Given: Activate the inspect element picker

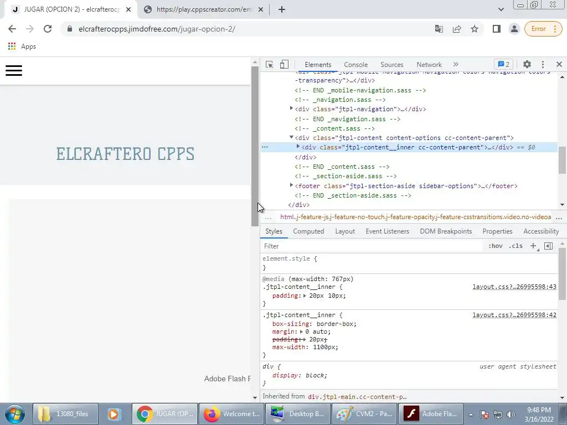Looking at the screenshot, I should (270, 64).
